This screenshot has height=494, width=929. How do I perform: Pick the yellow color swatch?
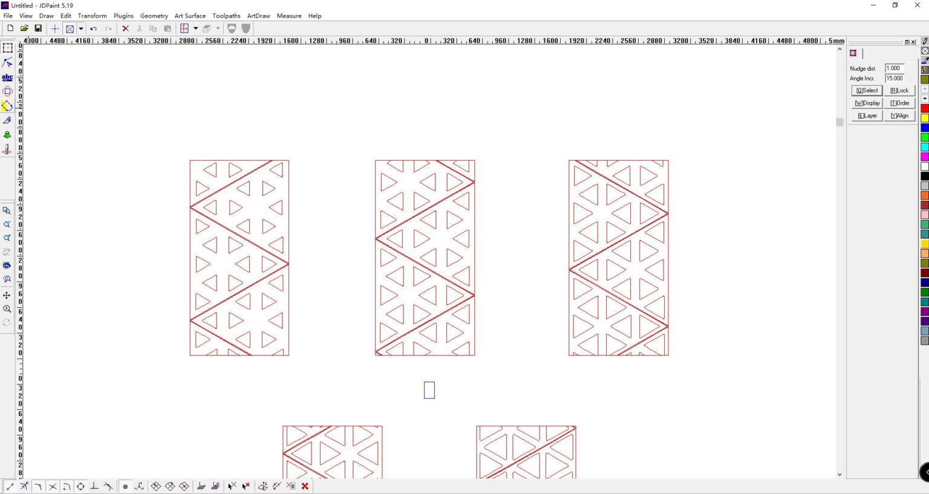[925, 118]
